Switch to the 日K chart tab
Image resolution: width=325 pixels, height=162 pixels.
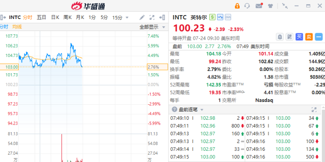pyautogui.click(x=55, y=18)
